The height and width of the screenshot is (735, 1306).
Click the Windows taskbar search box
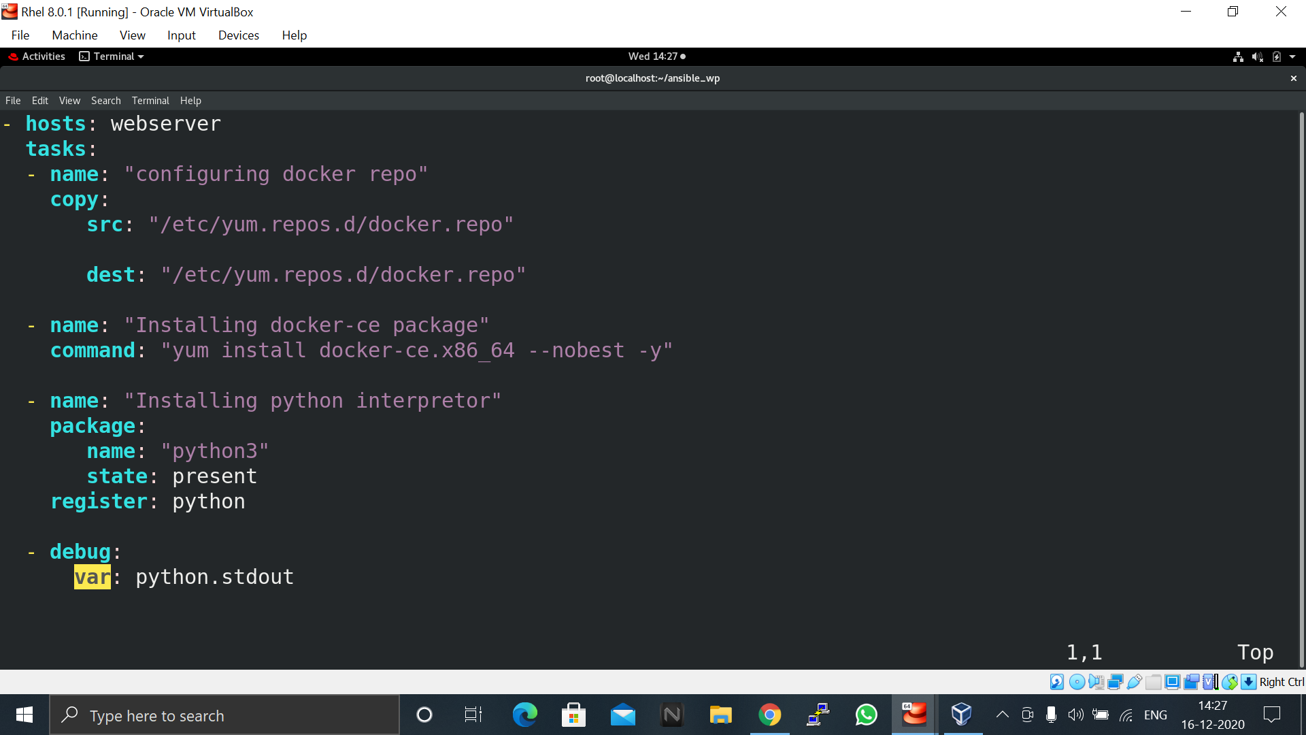[x=224, y=715]
